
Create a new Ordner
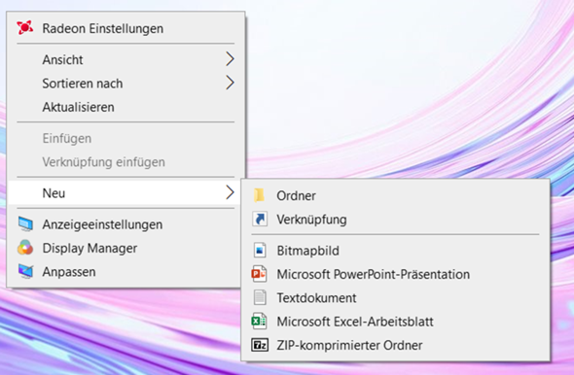point(395,195)
